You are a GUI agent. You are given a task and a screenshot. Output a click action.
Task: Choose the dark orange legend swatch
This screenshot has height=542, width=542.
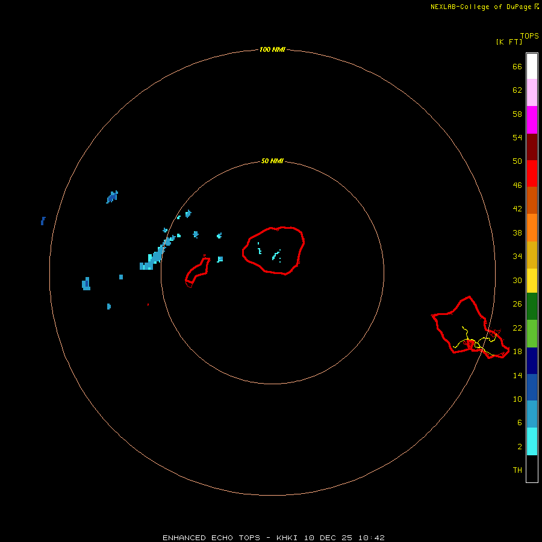(x=532, y=200)
